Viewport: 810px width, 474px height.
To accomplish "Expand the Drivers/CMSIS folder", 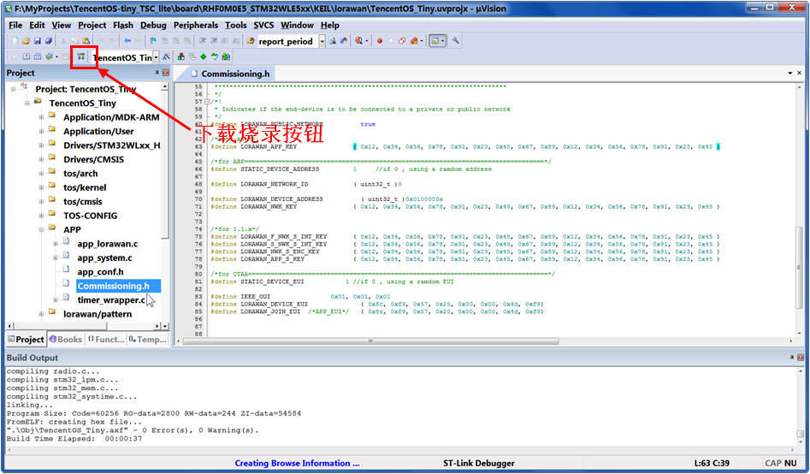I will click(41, 160).
